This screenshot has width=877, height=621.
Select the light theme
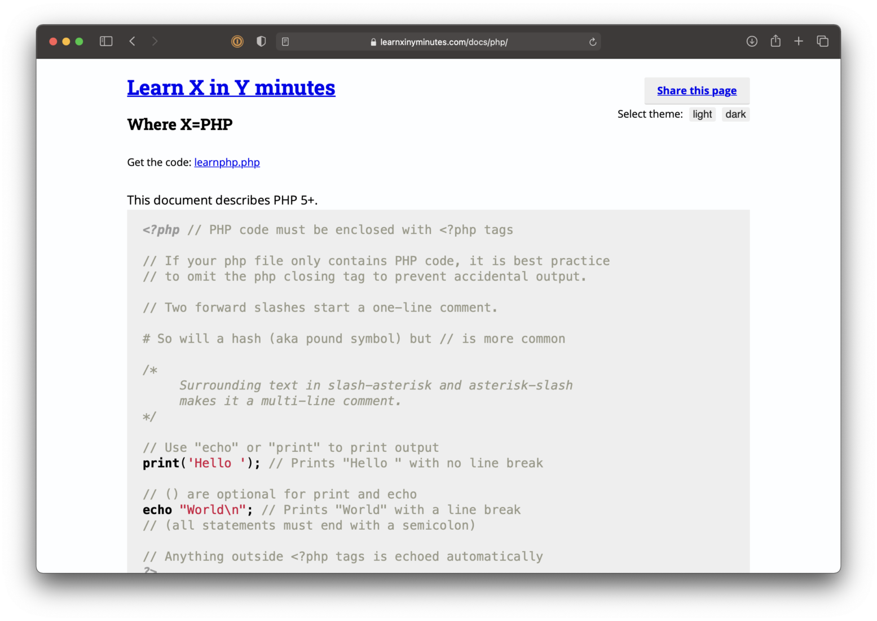click(x=702, y=114)
